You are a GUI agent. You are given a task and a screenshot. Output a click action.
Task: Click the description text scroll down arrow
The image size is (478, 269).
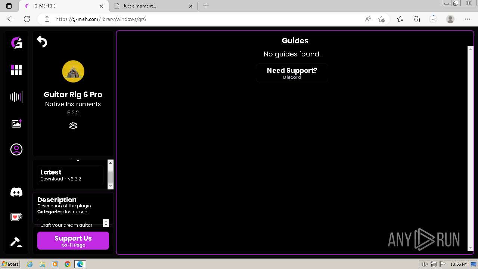[106, 225]
